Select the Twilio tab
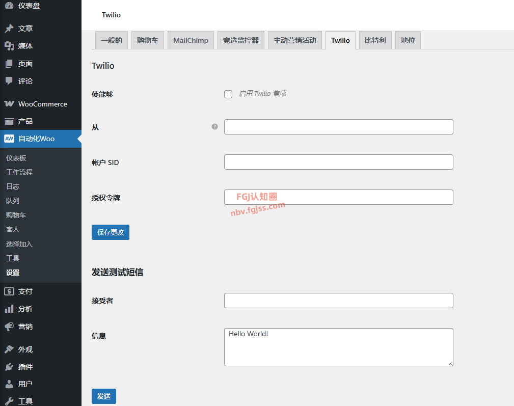The height and width of the screenshot is (406, 514). (x=341, y=40)
